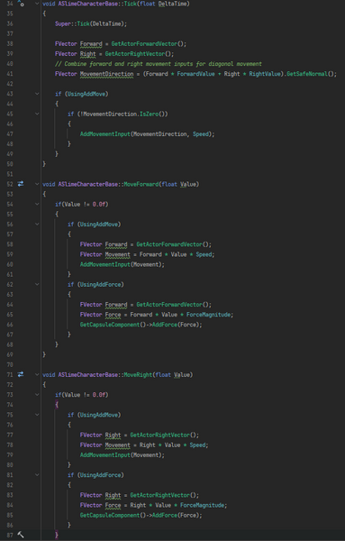The height and width of the screenshot is (541, 345).
Task: Click GetActorForwardVector on line 38
Action: [x=144, y=44]
